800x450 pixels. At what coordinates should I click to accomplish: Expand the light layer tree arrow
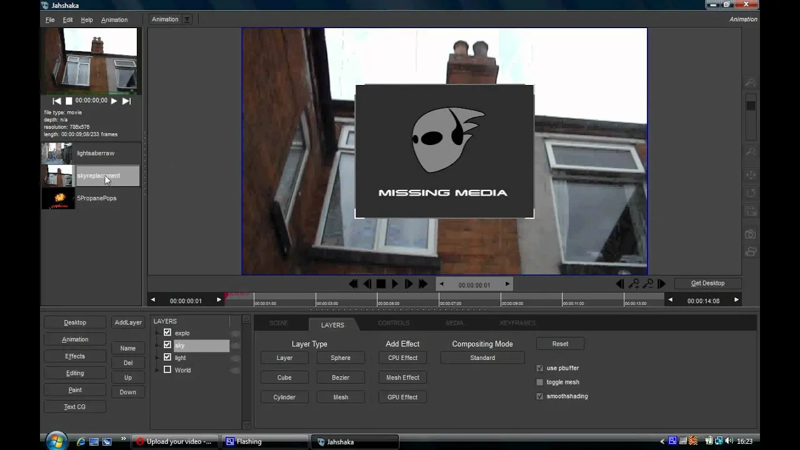click(157, 358)
